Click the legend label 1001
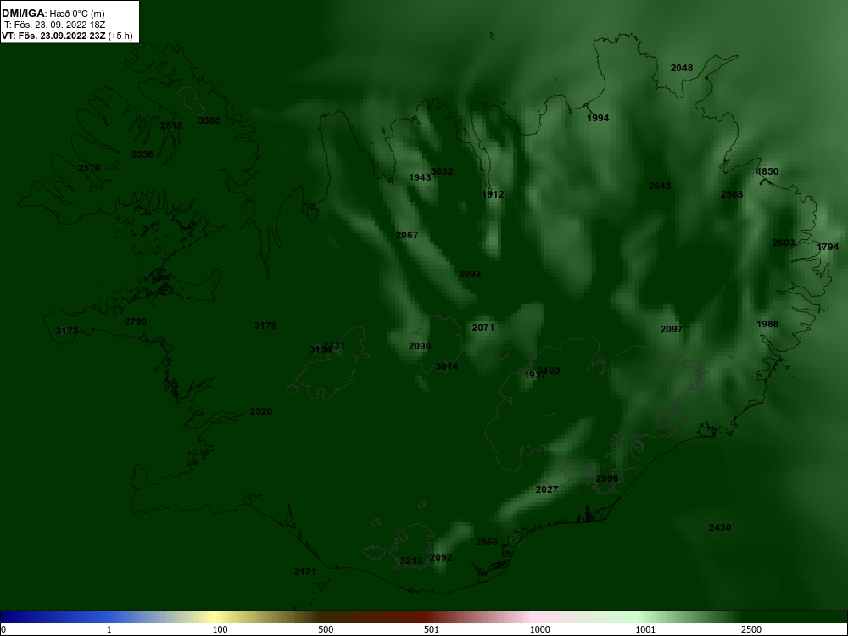This screenshot has width=848, height=636. coord(645,629)
